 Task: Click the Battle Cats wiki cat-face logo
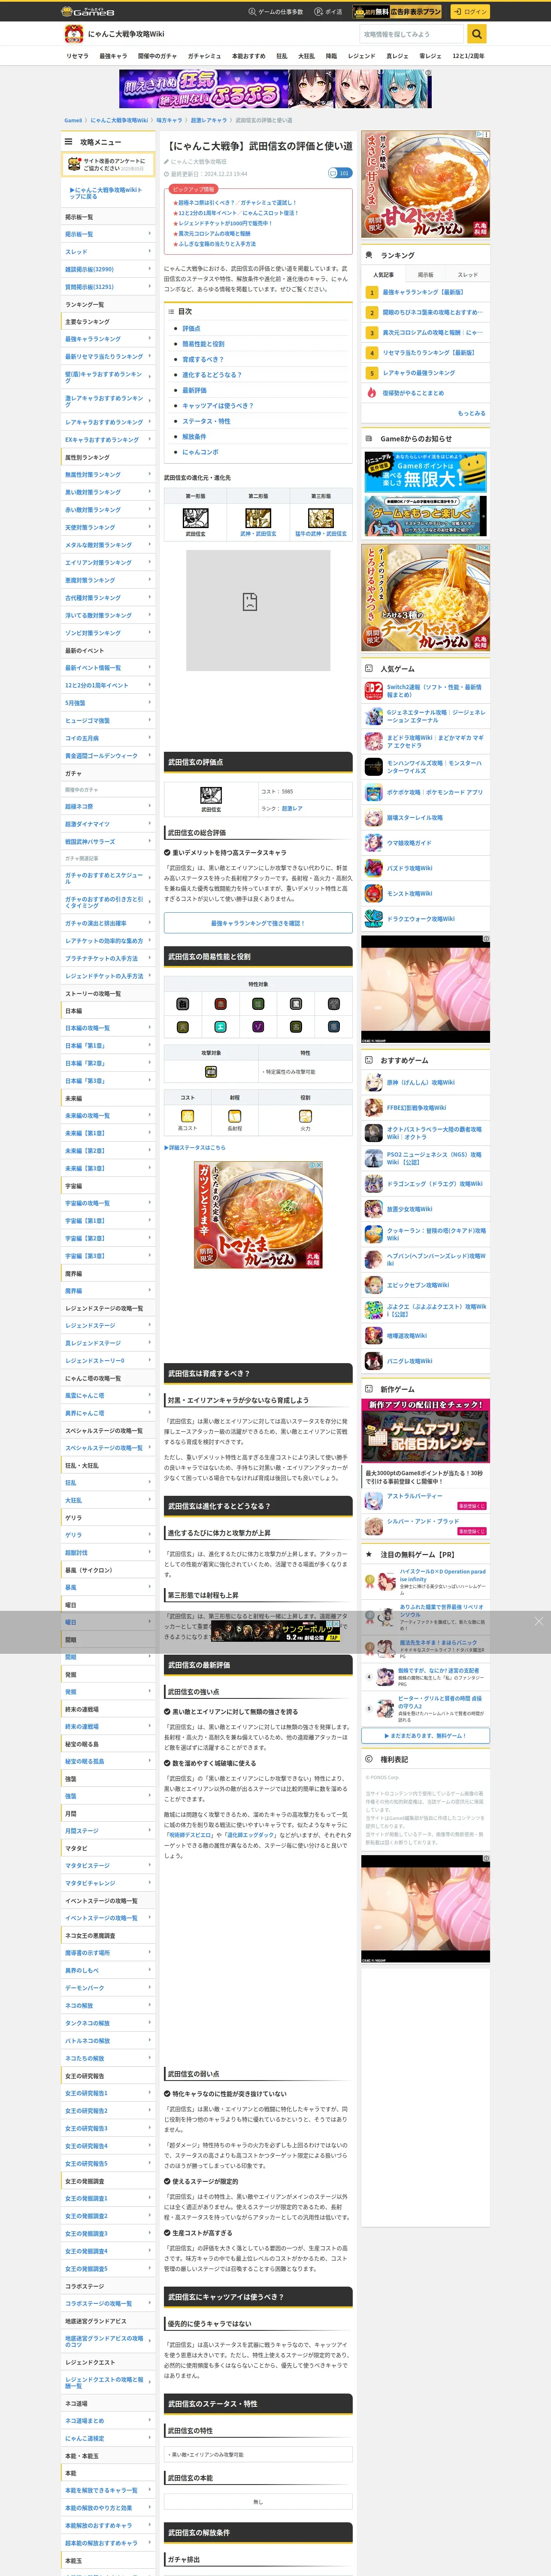(x=73, y=34)
